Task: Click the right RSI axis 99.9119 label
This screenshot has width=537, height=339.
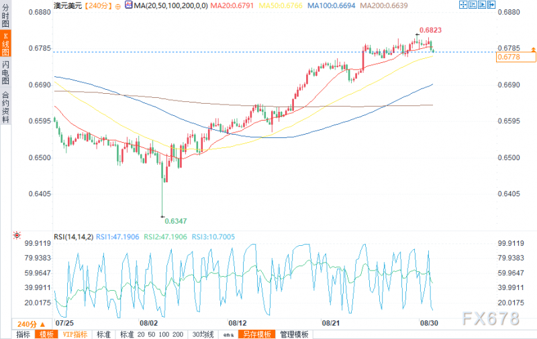Action: click(x=511, y=243)
